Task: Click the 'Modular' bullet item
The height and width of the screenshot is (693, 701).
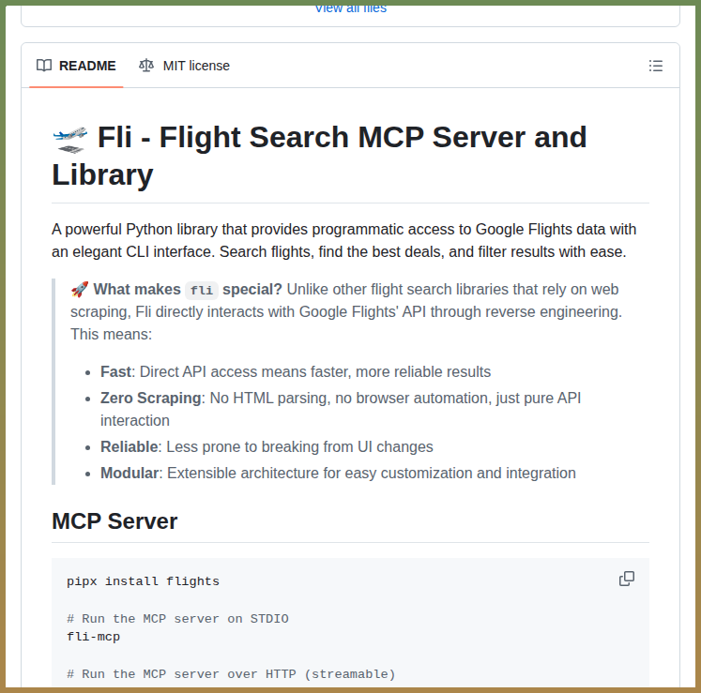Action: tap(338, 473)
